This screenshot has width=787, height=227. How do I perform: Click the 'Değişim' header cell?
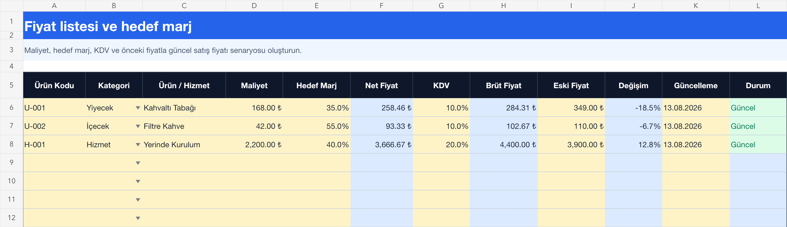(x=633, y=86)
